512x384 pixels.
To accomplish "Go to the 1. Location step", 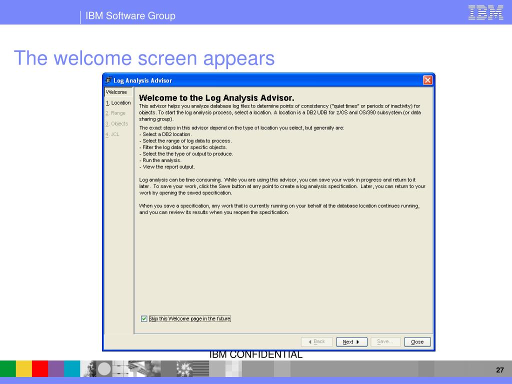I will (x=118, y=102).
